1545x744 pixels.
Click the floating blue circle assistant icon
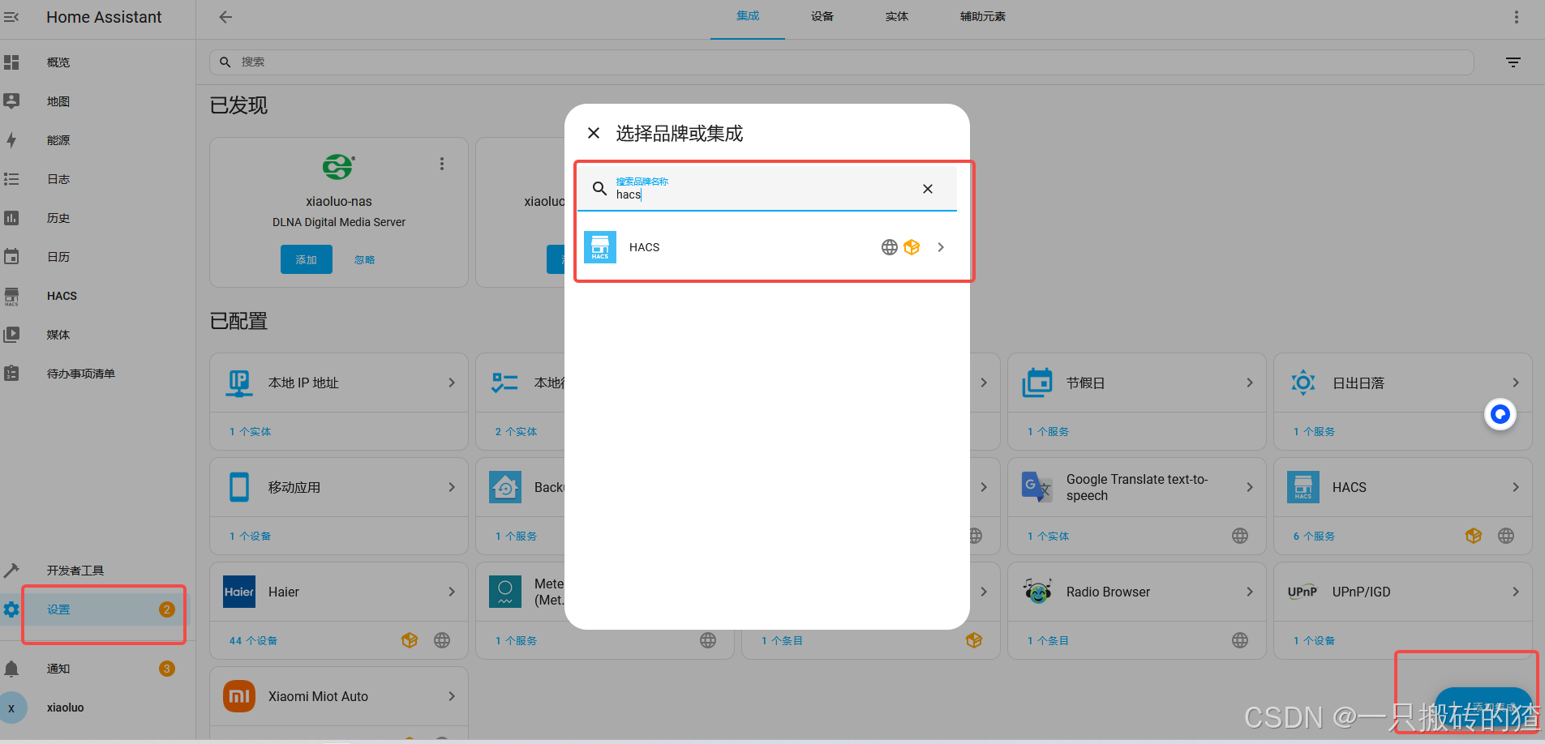pos(1500,414)
